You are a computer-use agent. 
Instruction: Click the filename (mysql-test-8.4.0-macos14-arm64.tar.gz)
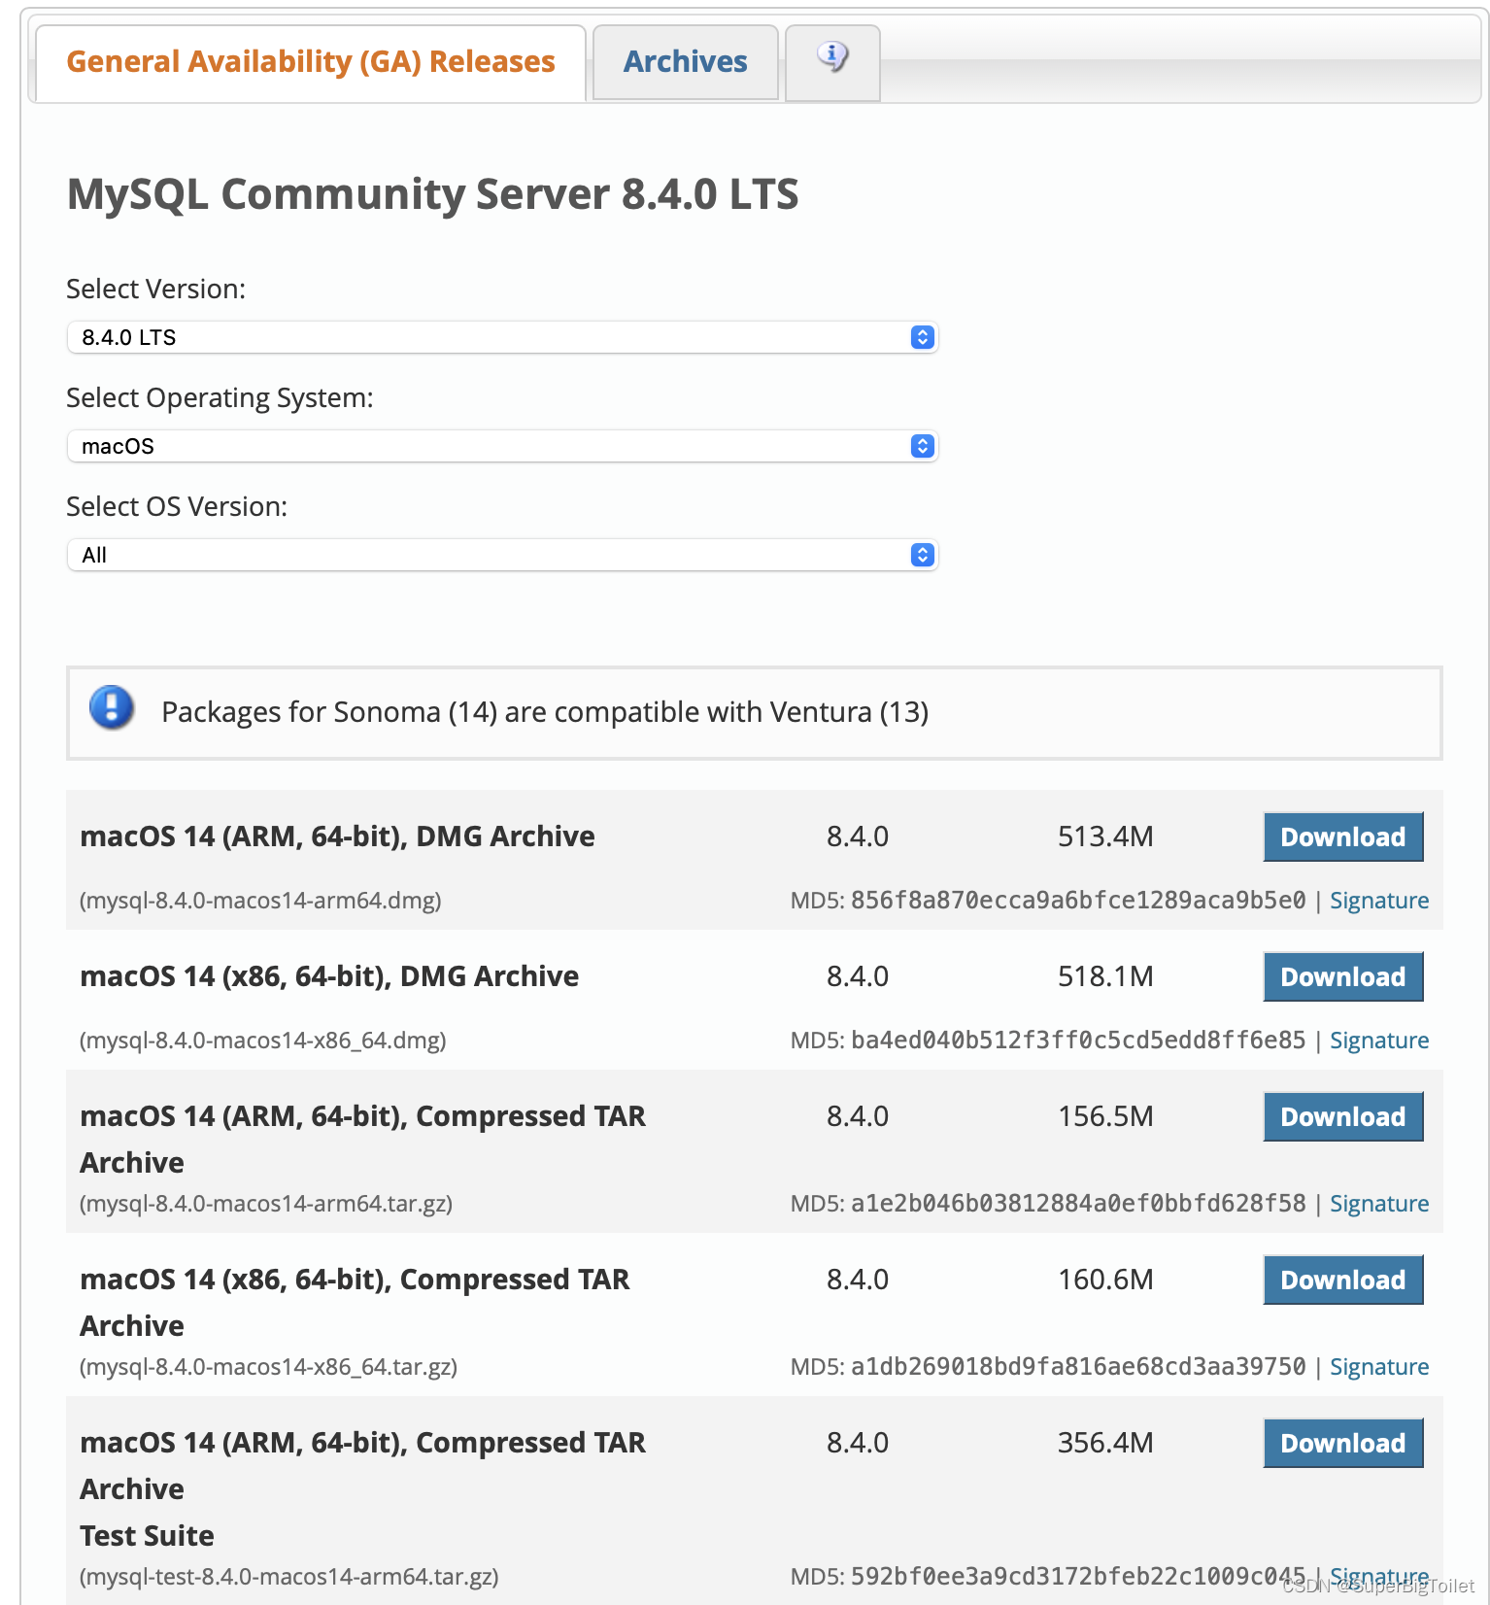289,1576
